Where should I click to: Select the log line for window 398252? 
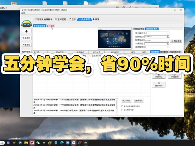pyautogui.click(x=74, y=112)
